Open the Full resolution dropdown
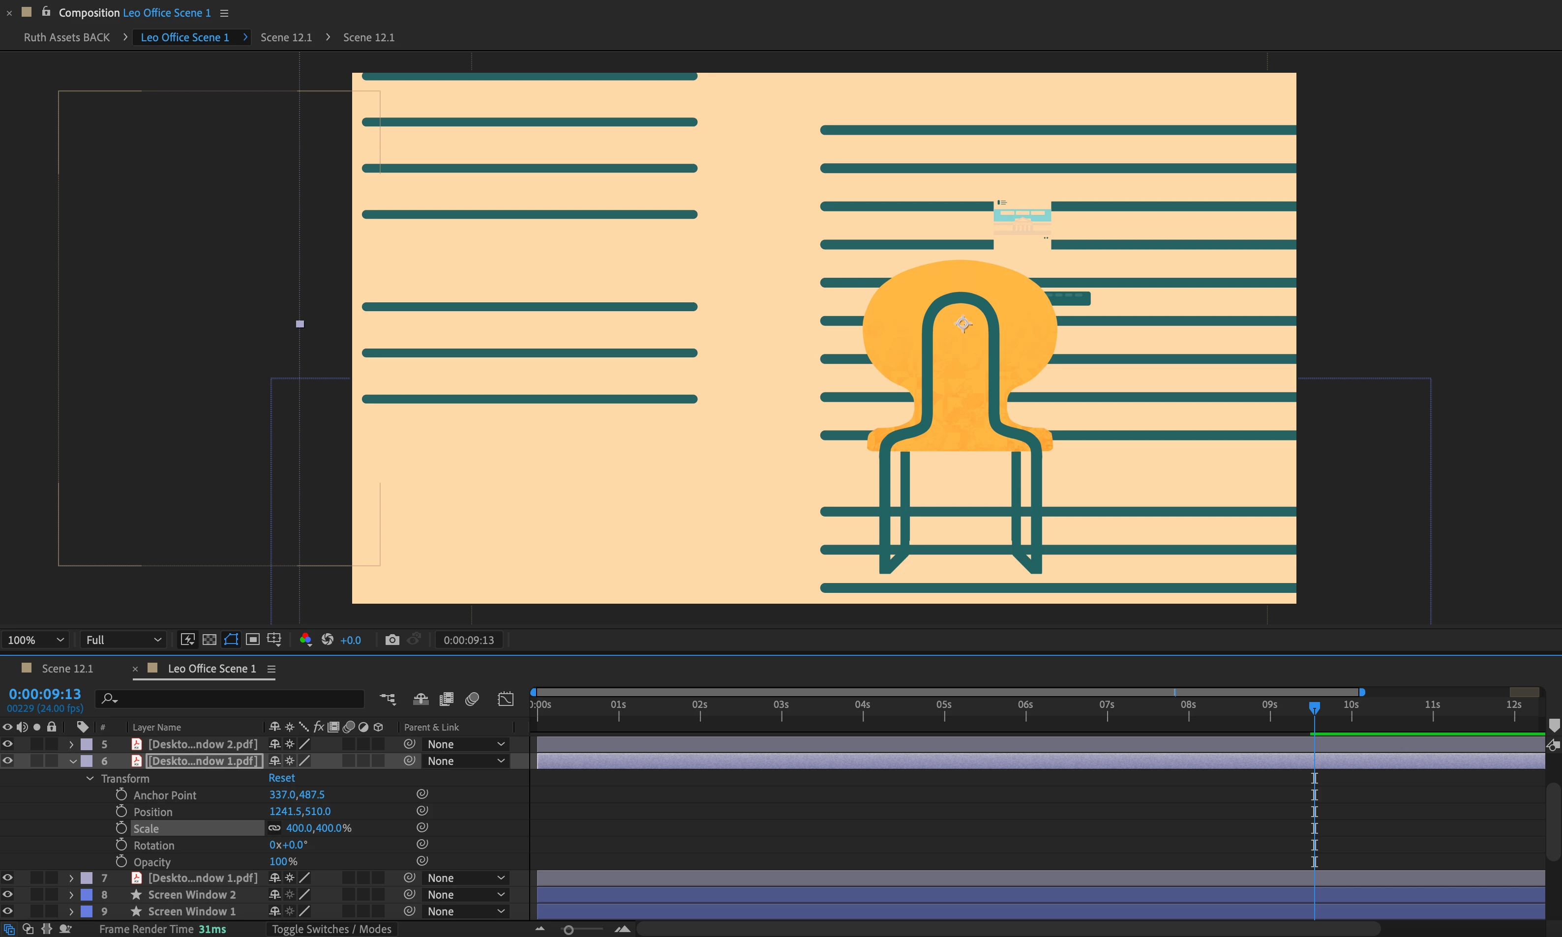The height and width of the screenshot is (937, 1562). (123, 640)
